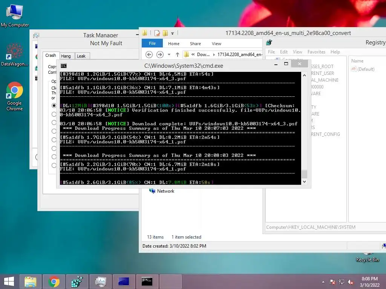
Task: Open the network icon in the system tray
Action: coord(342,282)
